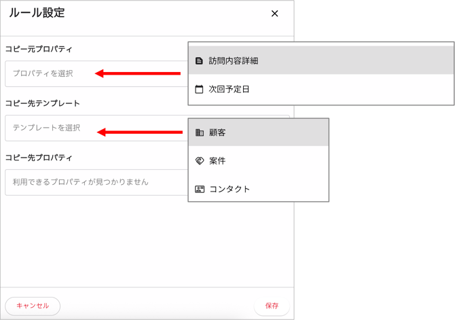Click the コピー先プロパティ field label
Screen dimensions: 455x320
point(39,158)
